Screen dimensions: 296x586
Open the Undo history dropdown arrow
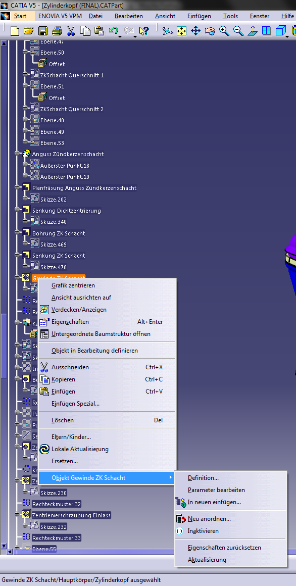(120, 36)
